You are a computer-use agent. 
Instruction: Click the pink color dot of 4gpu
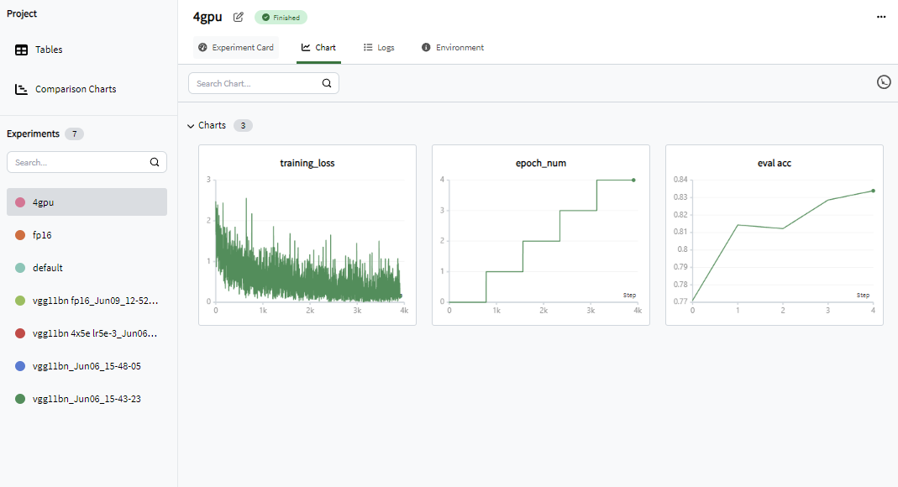click(20, 202)
